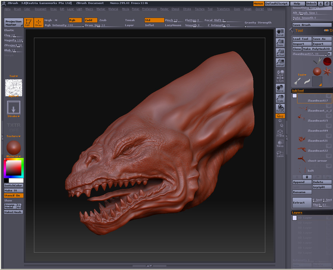The image size is (333, 270).
Task: Enable Draw mode button
Action: (x=39, y=23)
